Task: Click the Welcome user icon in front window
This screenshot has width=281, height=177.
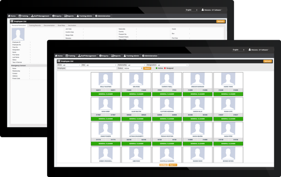Action: click(250, 50)
